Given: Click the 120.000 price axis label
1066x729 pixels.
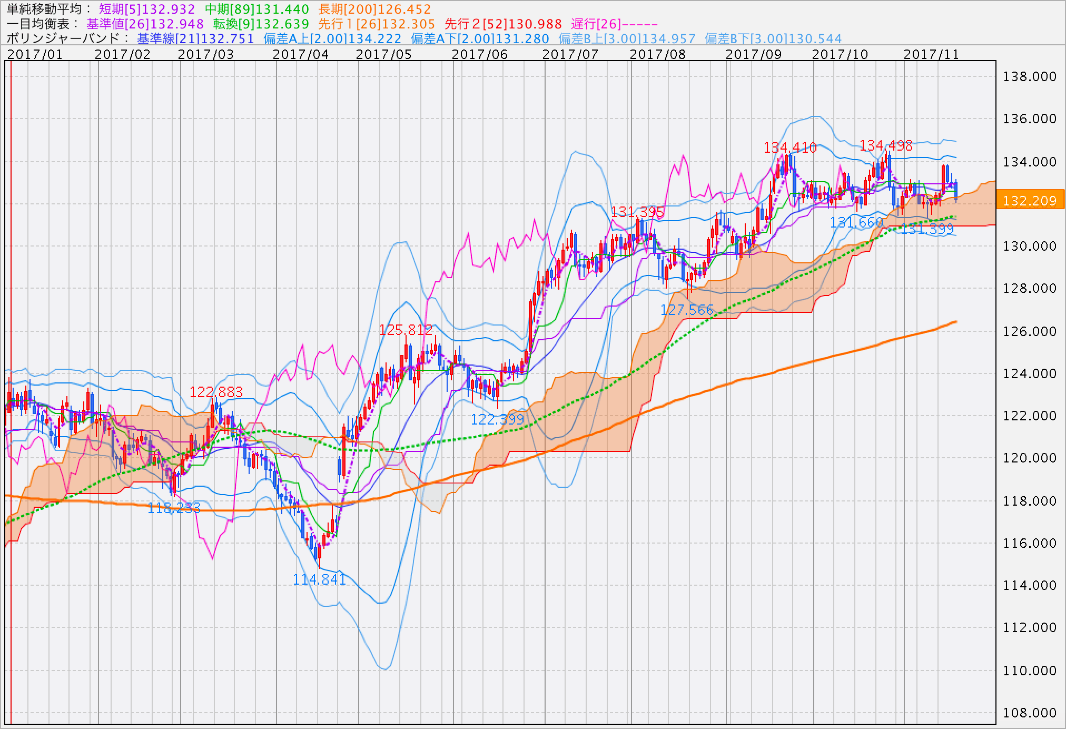Looking at the screenshot, I should (x=1030, y=458).
